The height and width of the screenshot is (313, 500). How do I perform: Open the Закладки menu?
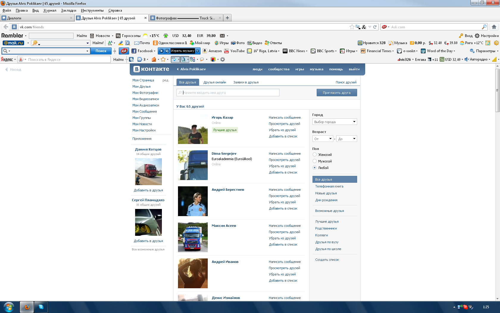click(68, 10)
